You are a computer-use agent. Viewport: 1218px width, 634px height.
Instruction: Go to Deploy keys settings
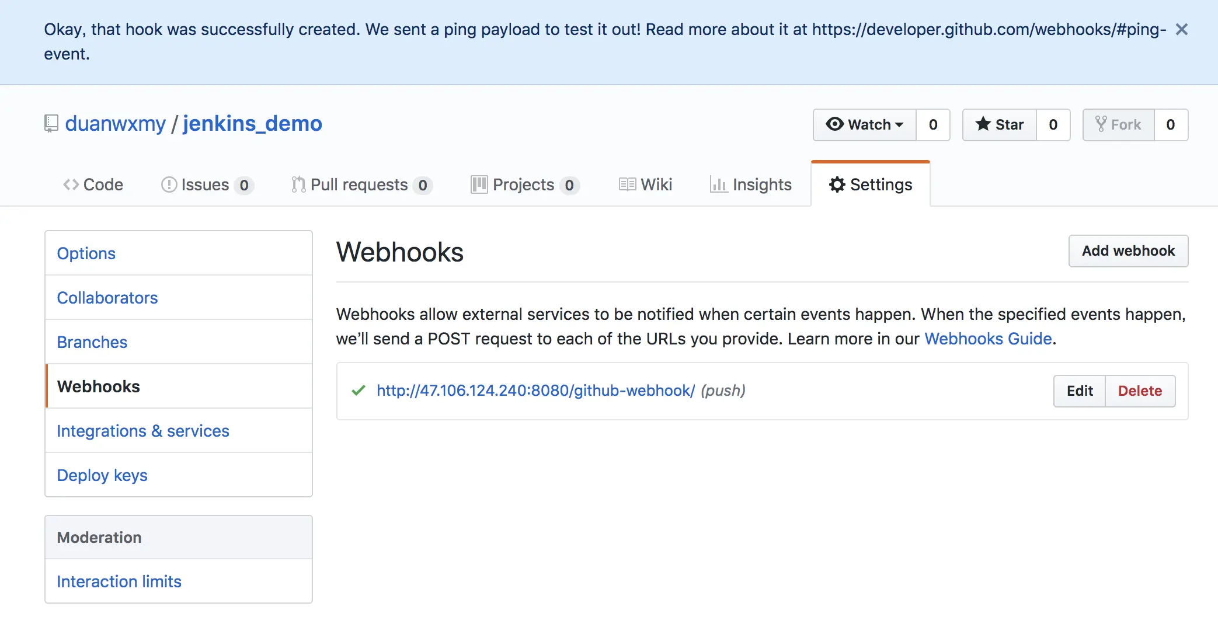tap(102, 475)
